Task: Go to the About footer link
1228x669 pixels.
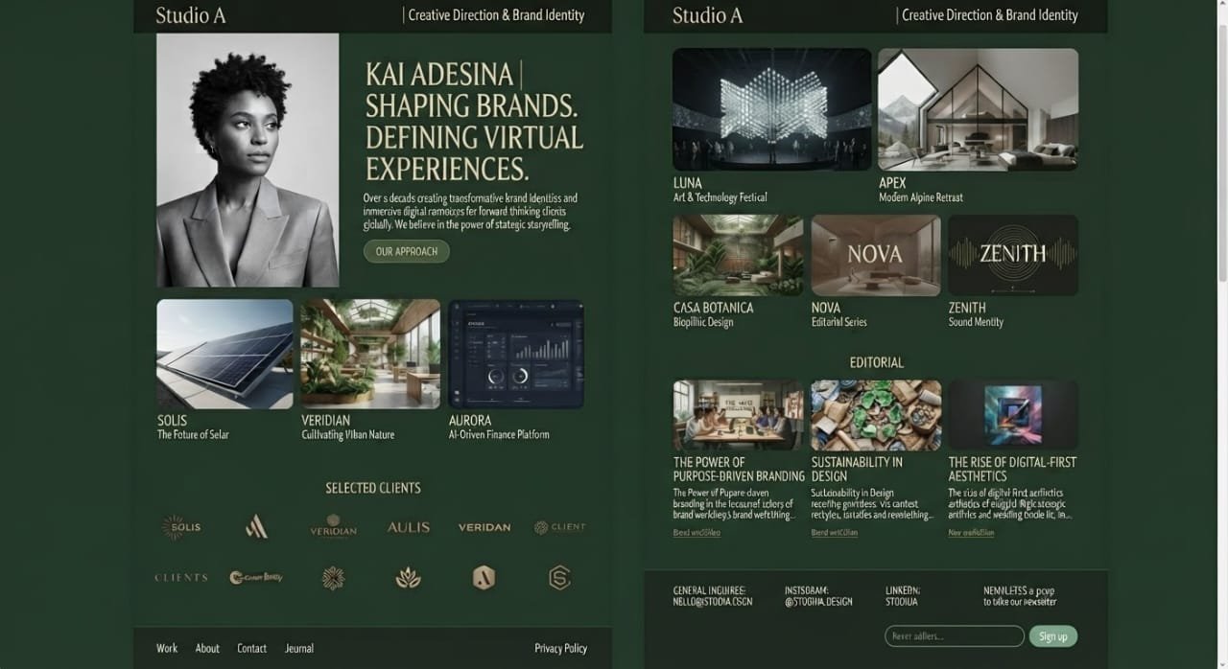Action: pos(207,649)
